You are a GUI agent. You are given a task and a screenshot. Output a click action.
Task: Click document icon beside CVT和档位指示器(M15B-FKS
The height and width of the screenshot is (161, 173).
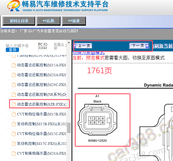coord(14,114)
